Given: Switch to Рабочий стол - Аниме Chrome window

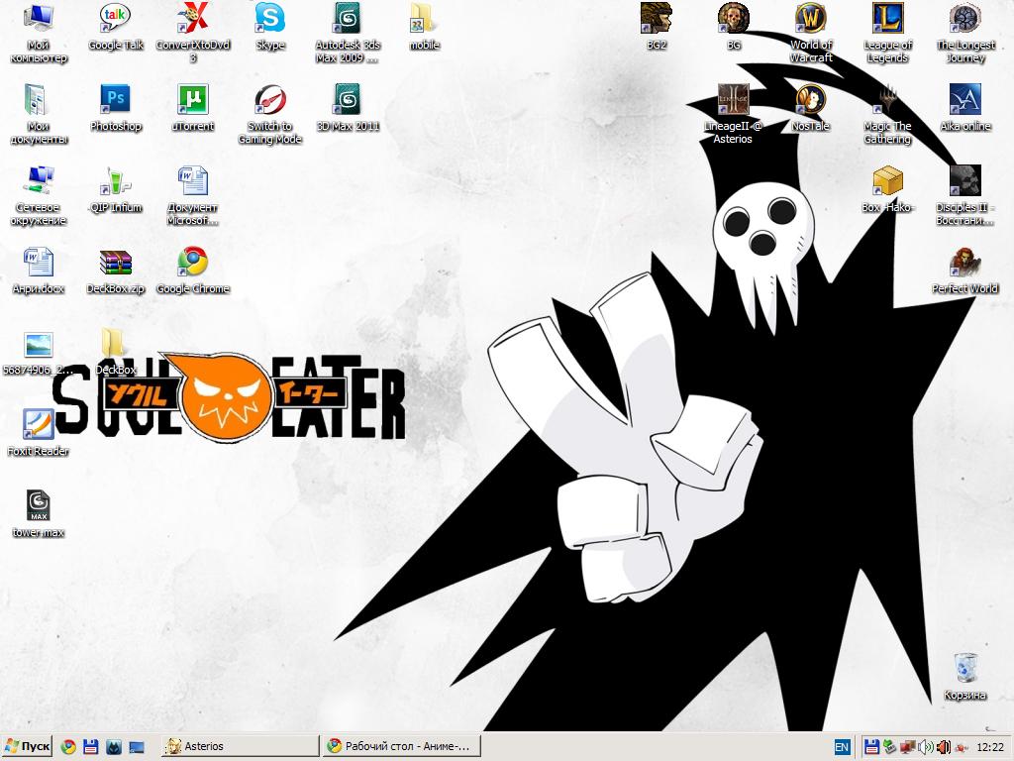Looking at the screenshot, I should pos(402,746).
